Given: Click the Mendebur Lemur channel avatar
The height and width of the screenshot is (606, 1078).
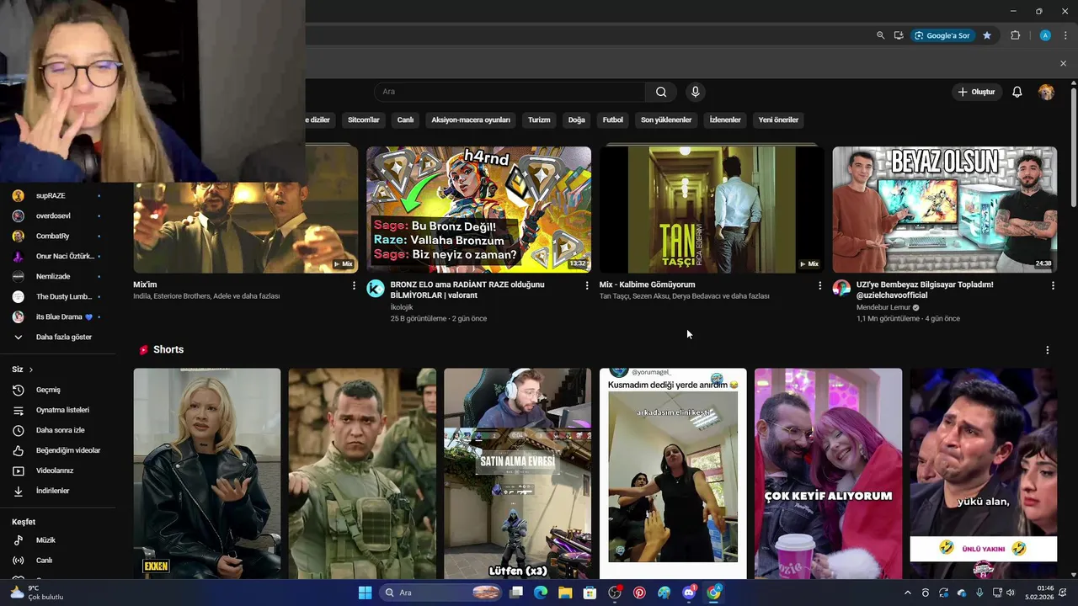Looking at the screenshot, I should tap(841, 289).
